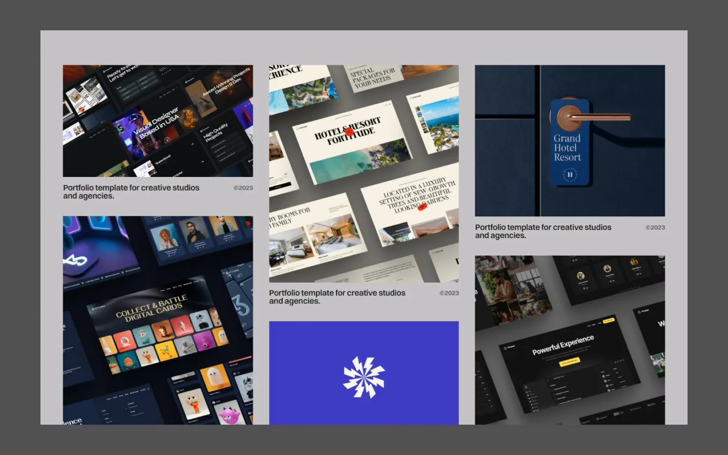Open the caption link under the hotel resort mockups
Viewport: 728px width, 455px height.
(337, 297)
